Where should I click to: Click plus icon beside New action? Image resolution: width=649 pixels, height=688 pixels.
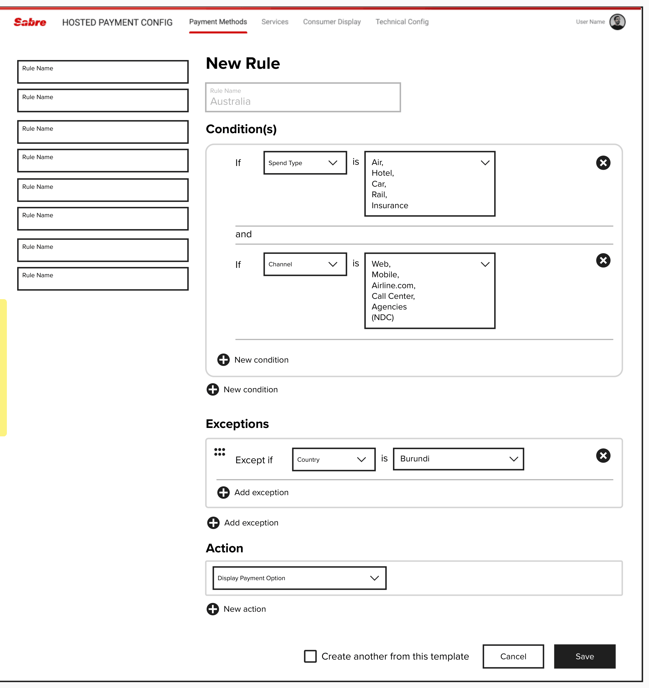(x=213, y=609)
